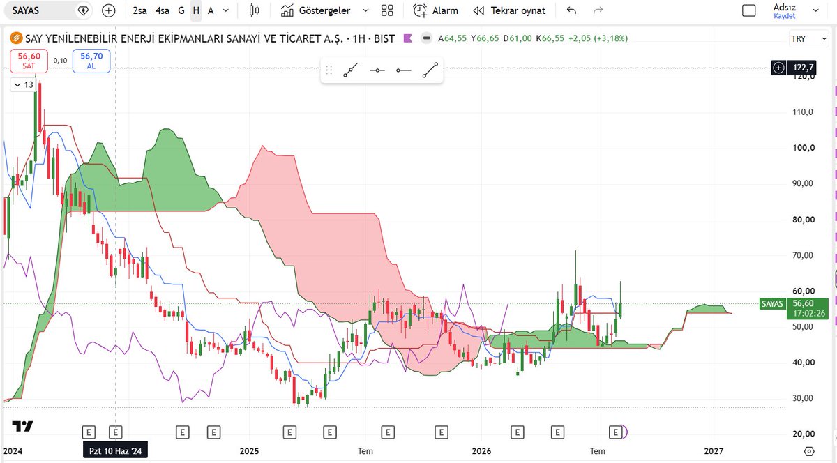
Task: Switch to the A monthly interval
Action: click(211, 10)
